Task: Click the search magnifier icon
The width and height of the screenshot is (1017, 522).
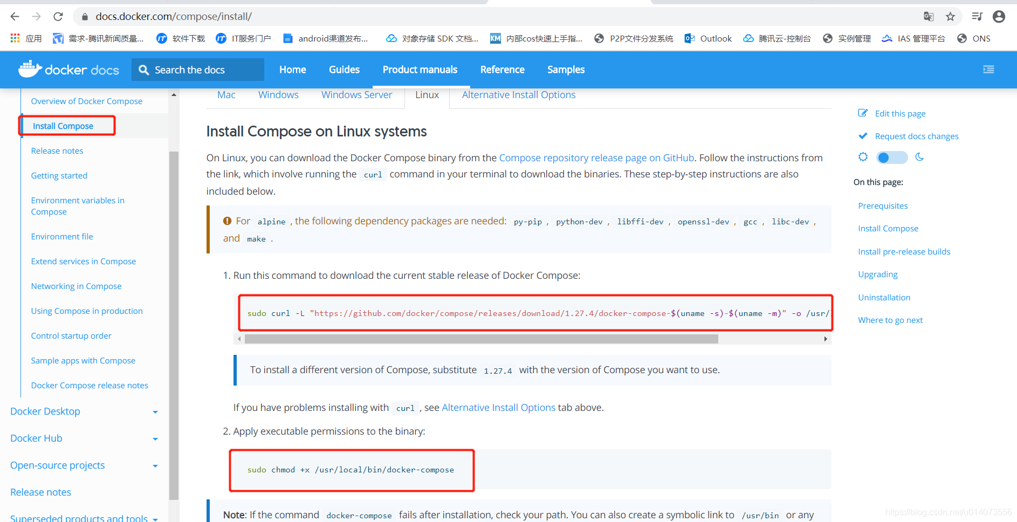Action: 143,70
